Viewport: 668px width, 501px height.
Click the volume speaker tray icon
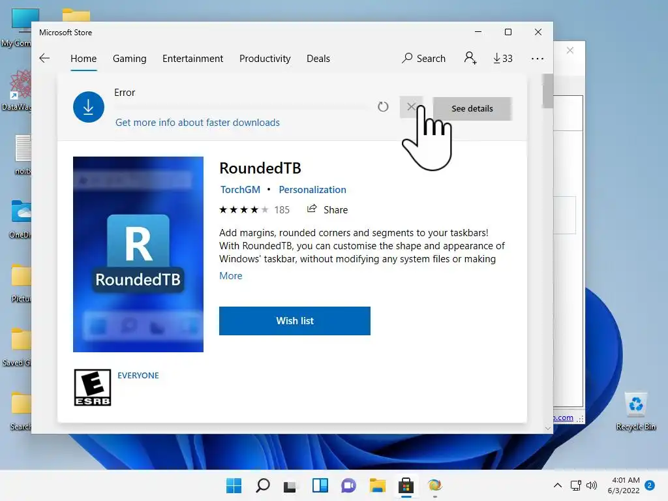click(x=591, y=485)
